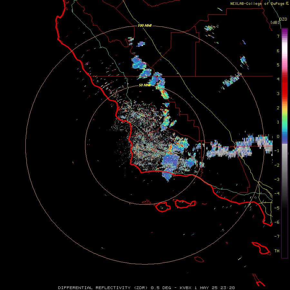
Task: Click the Differential Reflectivity caption text
Action: pos(147,288)
